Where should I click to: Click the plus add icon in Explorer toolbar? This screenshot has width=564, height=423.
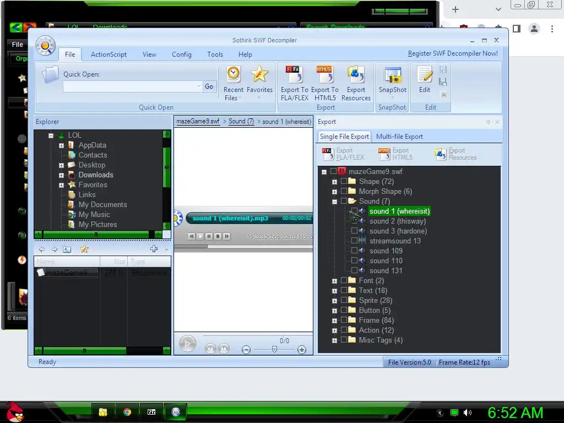154,249
